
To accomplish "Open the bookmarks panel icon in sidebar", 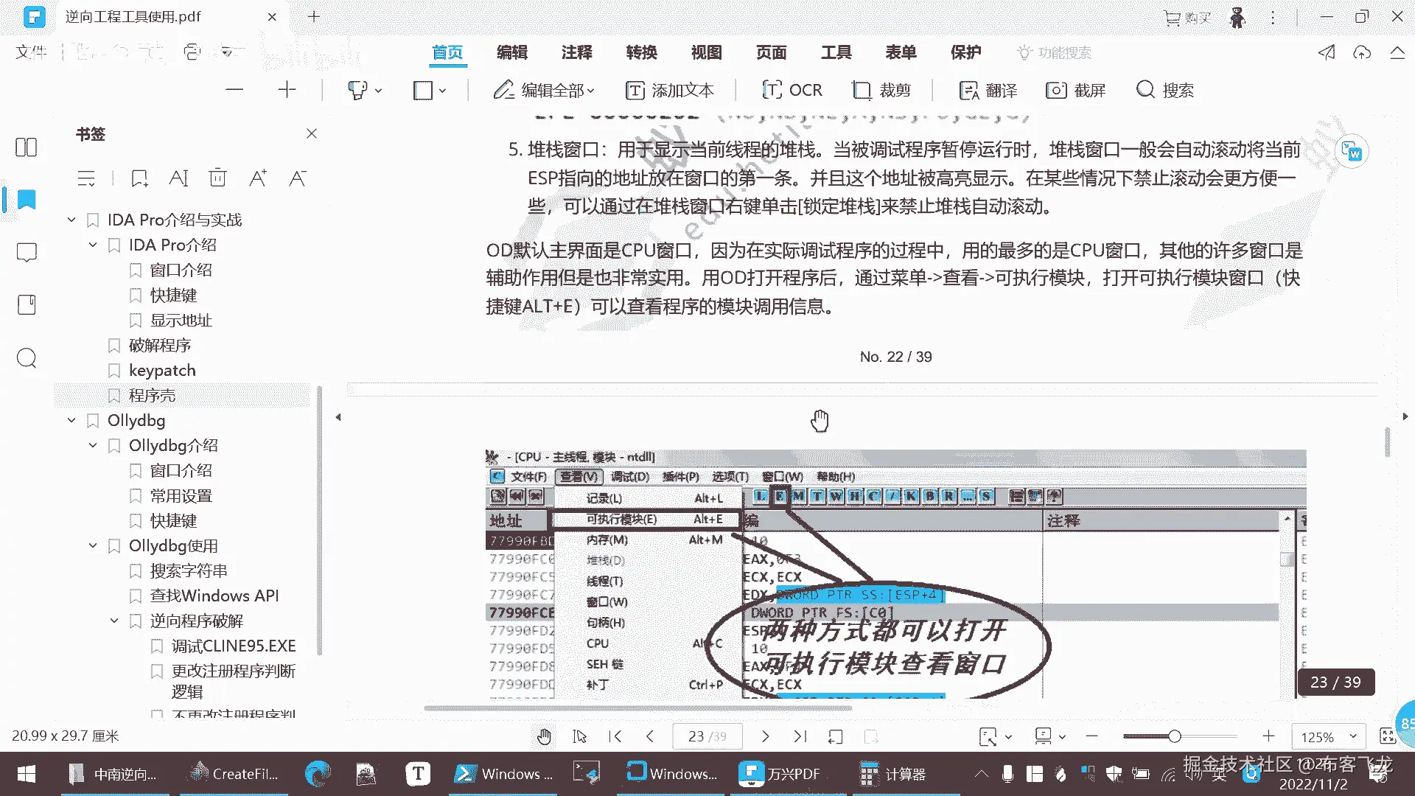I will point(27,200).
